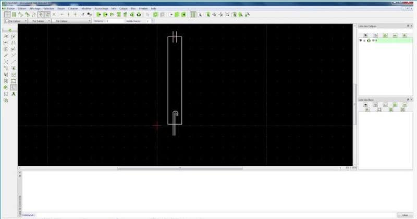Screen dimensions: 417x219
Task: Open an existing drawing file
Action: point(112,15)
